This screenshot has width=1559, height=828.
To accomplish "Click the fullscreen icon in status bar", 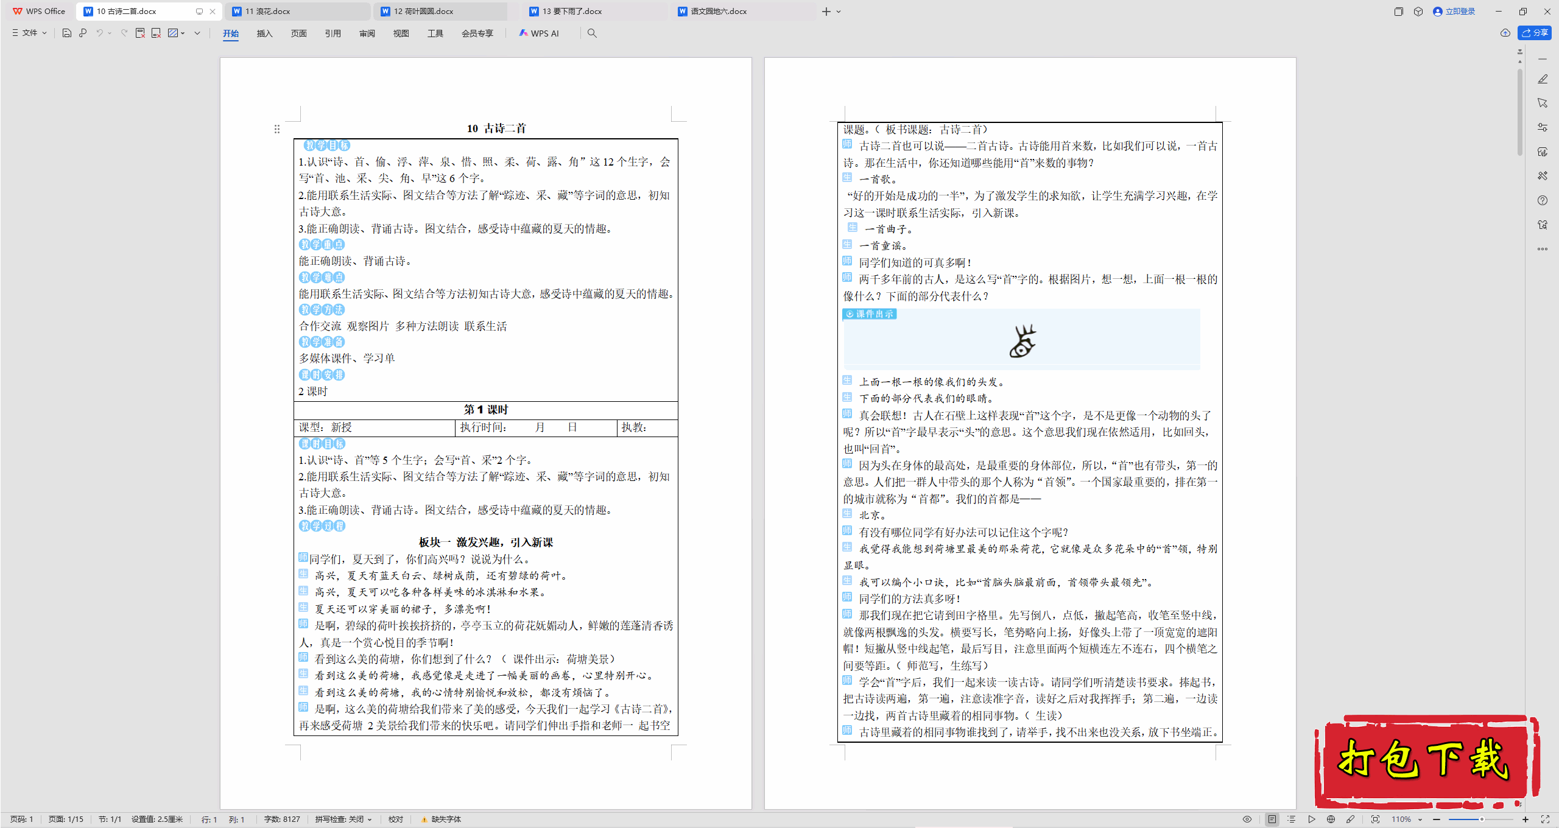I will pos(1545,819).
